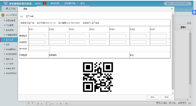
Task: Go to next page using pagination arrow
Action: 57,104
